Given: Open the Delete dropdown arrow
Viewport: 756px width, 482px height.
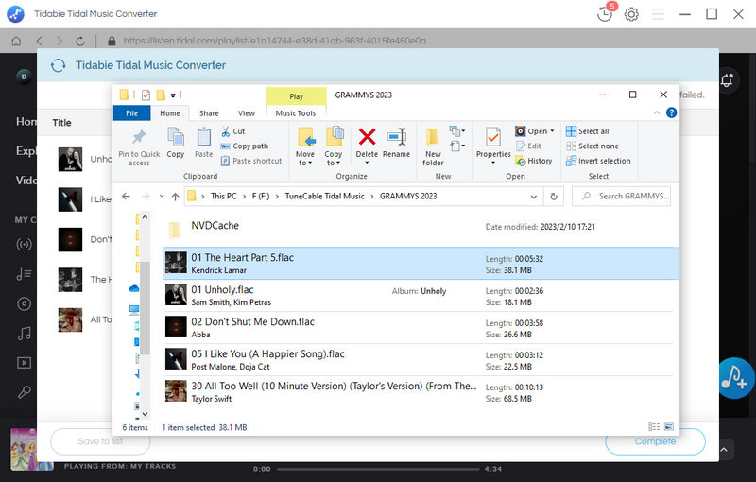Looking at the screenshot, I should [x=367, y=163].
